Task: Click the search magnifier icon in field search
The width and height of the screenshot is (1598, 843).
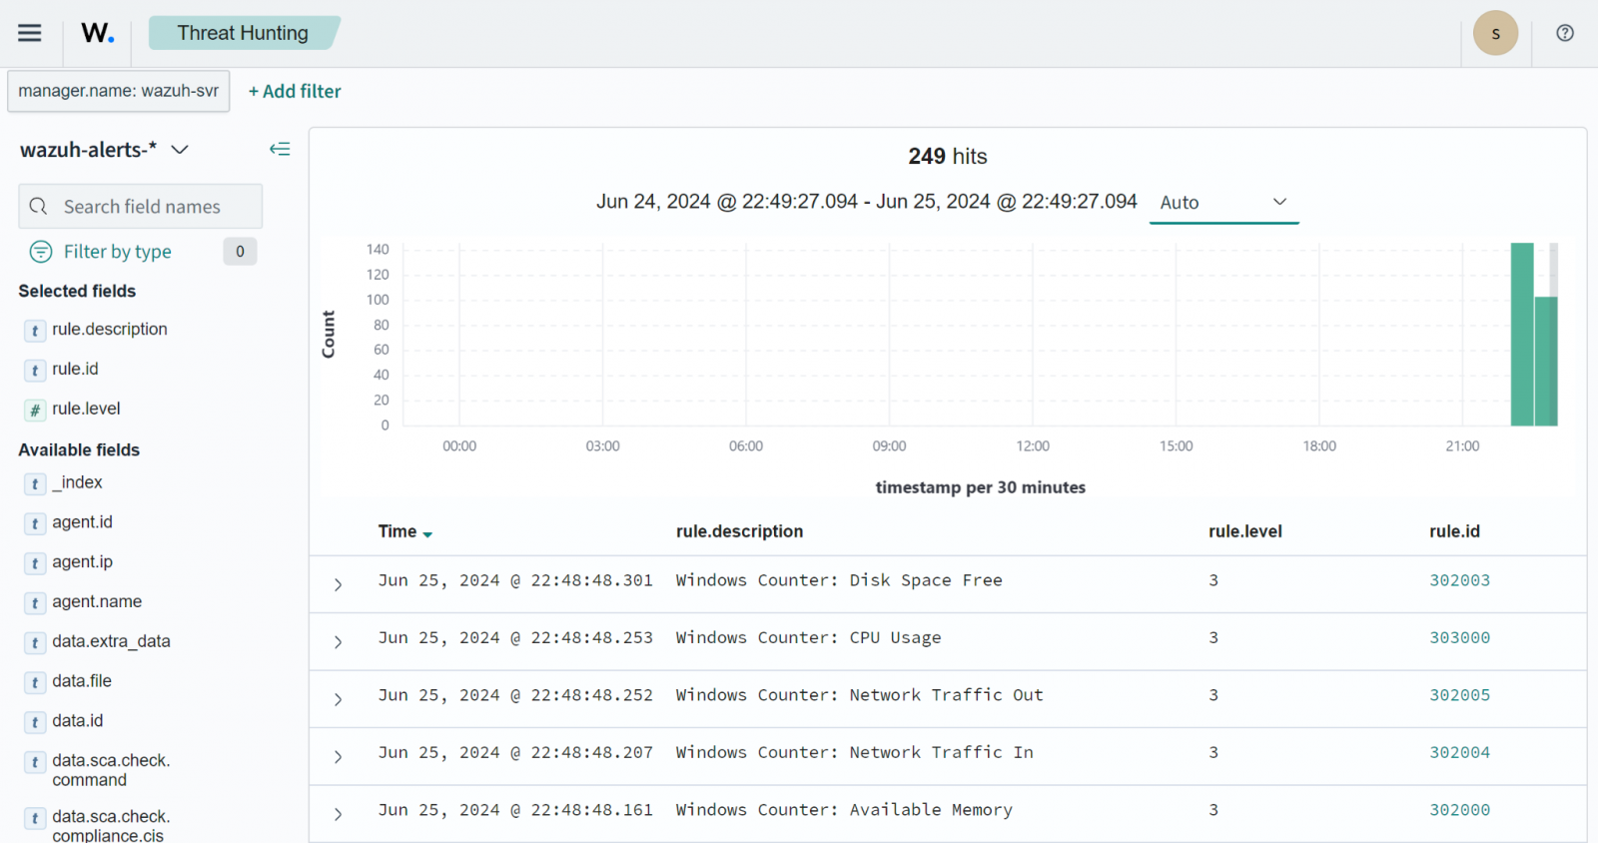Action: 39,206
